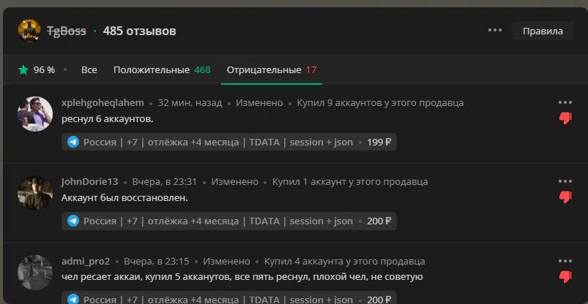
Task: Open TgBoss seller avatar
Action: (x=29, y=31)
